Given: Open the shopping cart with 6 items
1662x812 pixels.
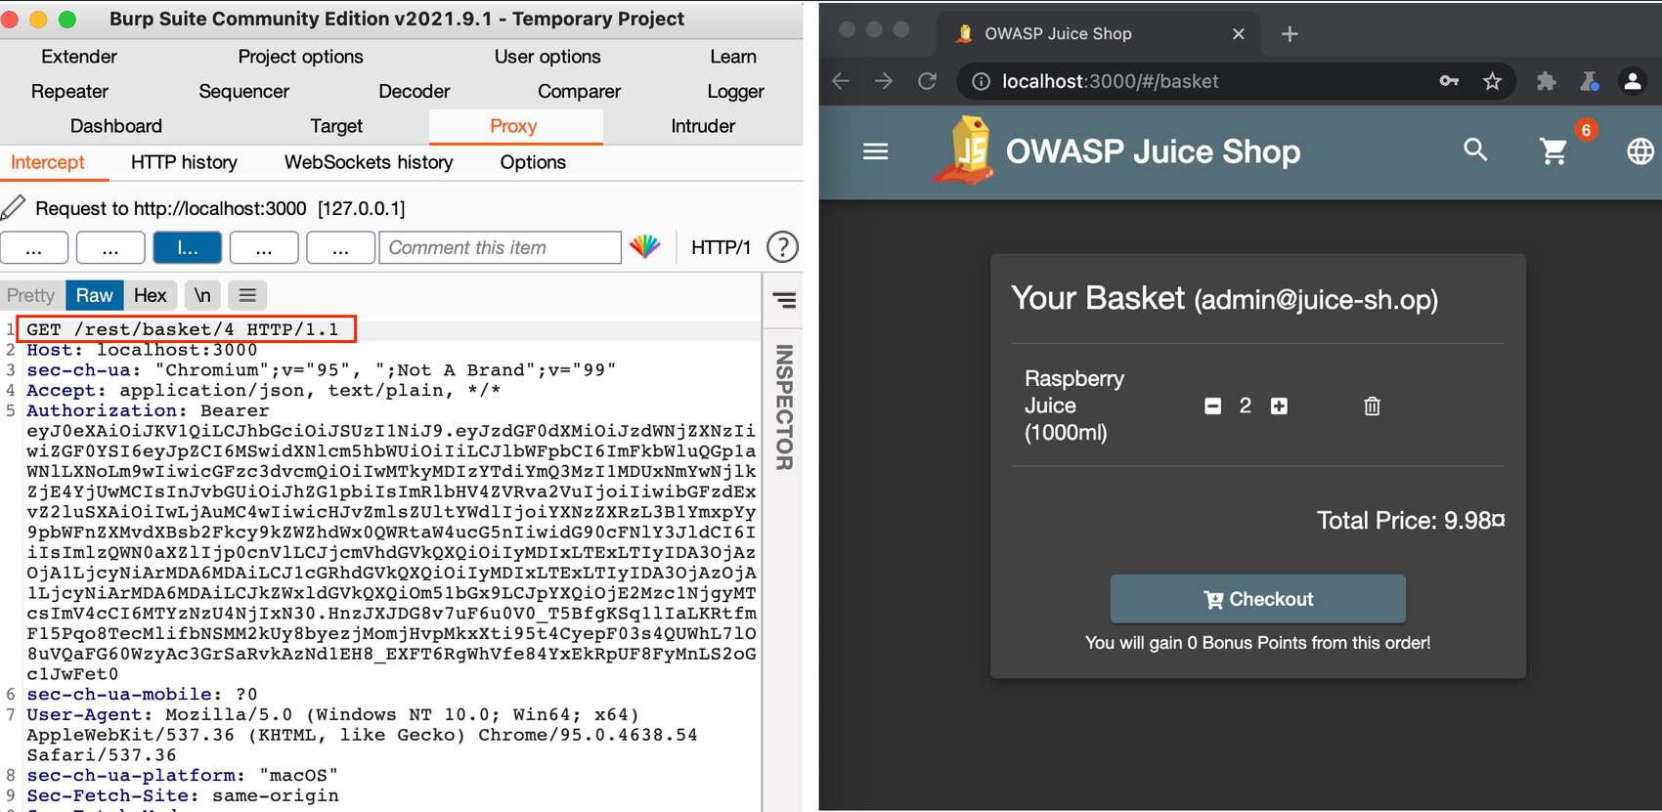Looking at the screenshot, I should tap(1554, 150).
